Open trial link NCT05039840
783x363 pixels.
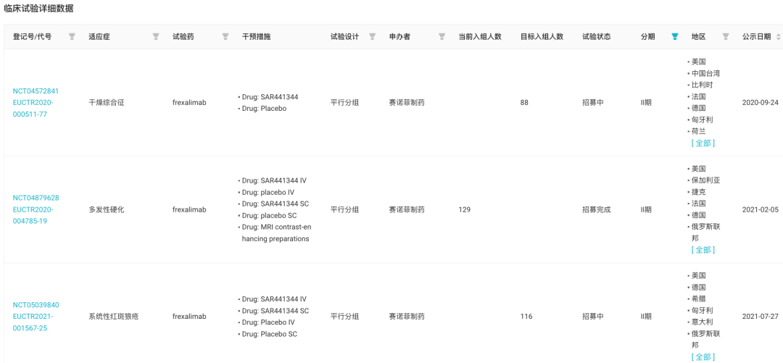click(x=36, y=304)
